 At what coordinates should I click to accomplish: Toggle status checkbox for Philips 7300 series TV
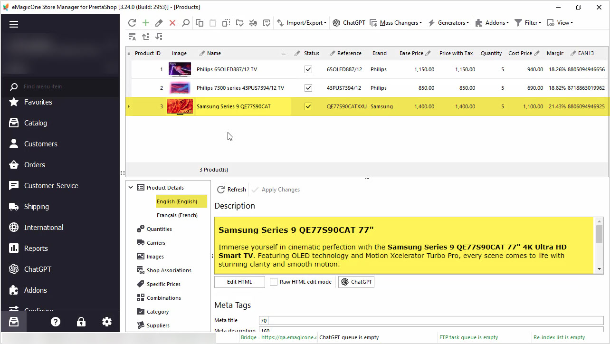(x=308, y=88)
